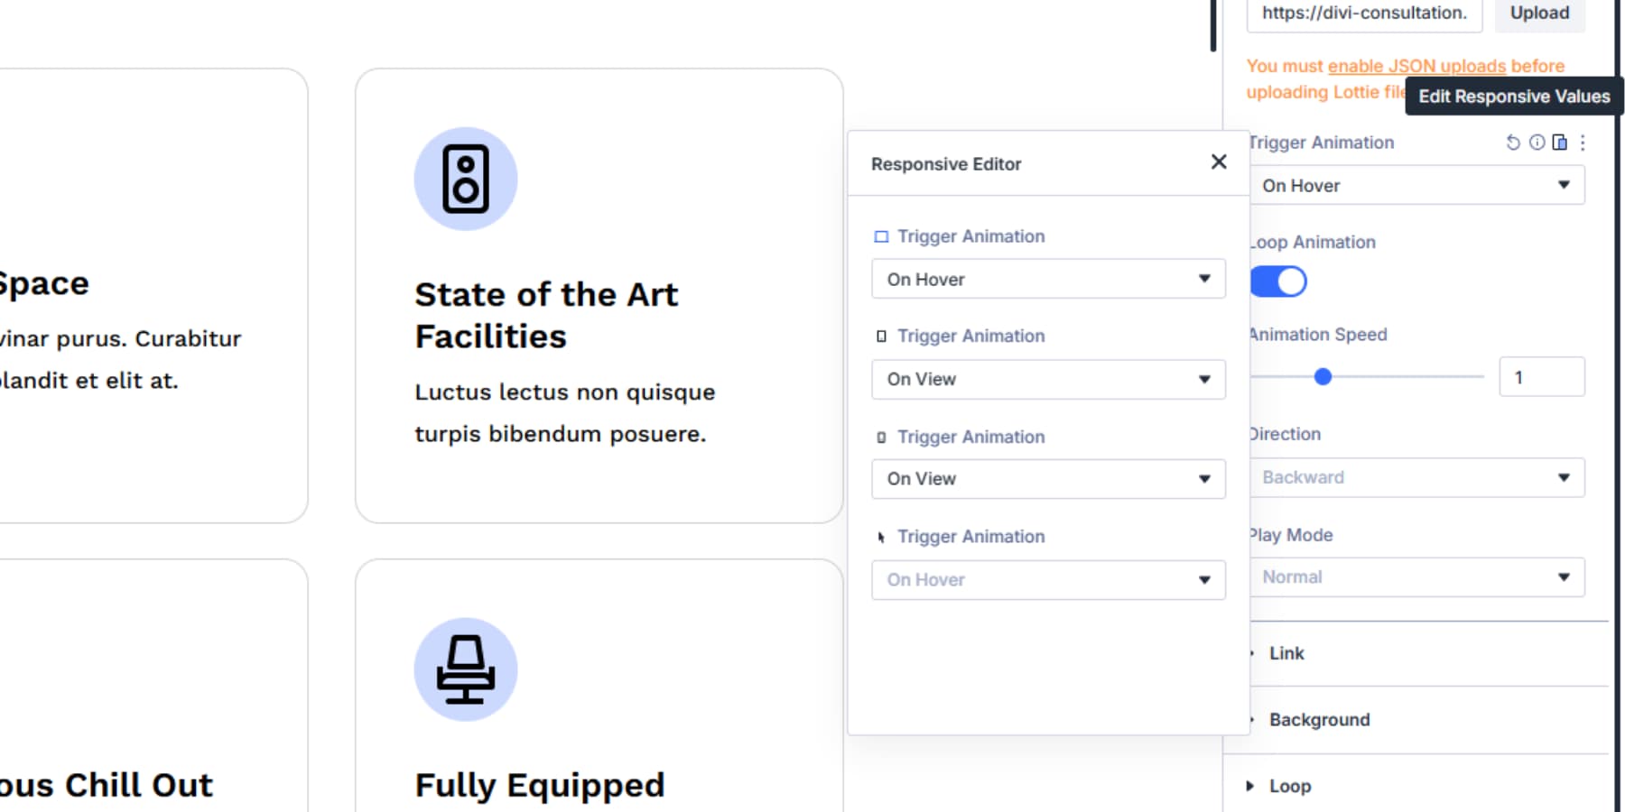
Task: Click the reset icon beside Trigger Animation
Action: point(1513,143)
